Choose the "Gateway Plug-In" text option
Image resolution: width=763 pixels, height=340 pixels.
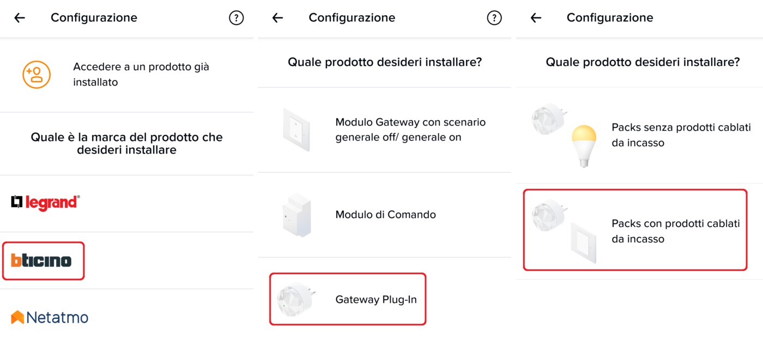point(376,300)
